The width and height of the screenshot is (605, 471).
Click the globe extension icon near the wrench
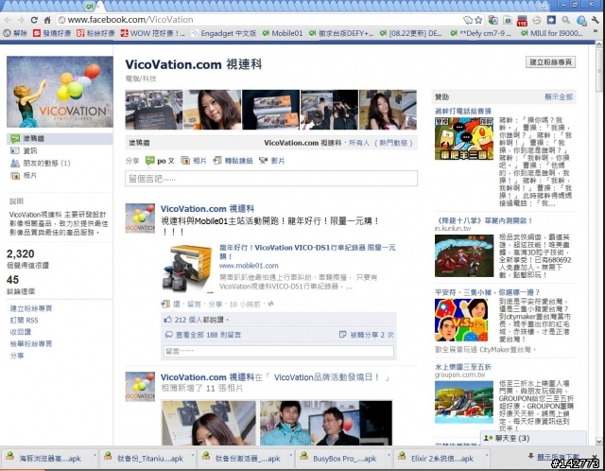pyautogui.click(x=581, y=20)
